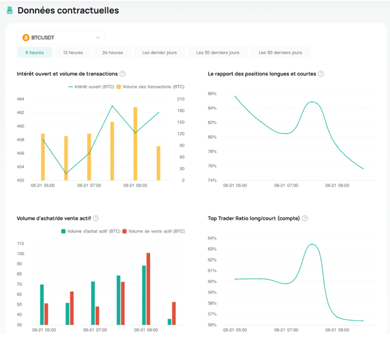Switch to the 24 heures tab

click(x=112, y=52)
